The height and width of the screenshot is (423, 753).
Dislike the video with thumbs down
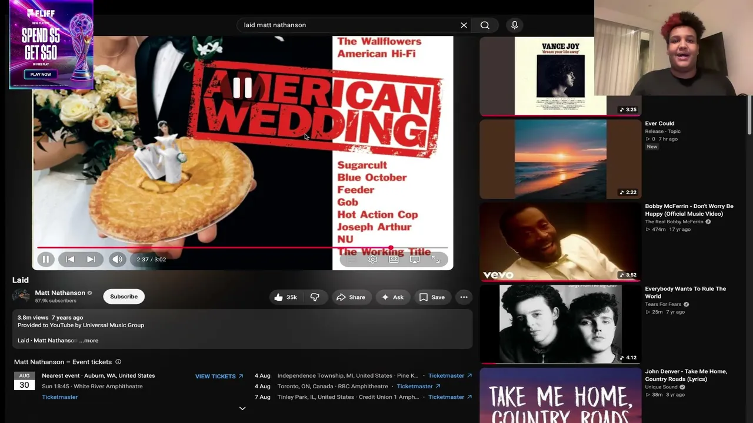(x=315, y=297)
